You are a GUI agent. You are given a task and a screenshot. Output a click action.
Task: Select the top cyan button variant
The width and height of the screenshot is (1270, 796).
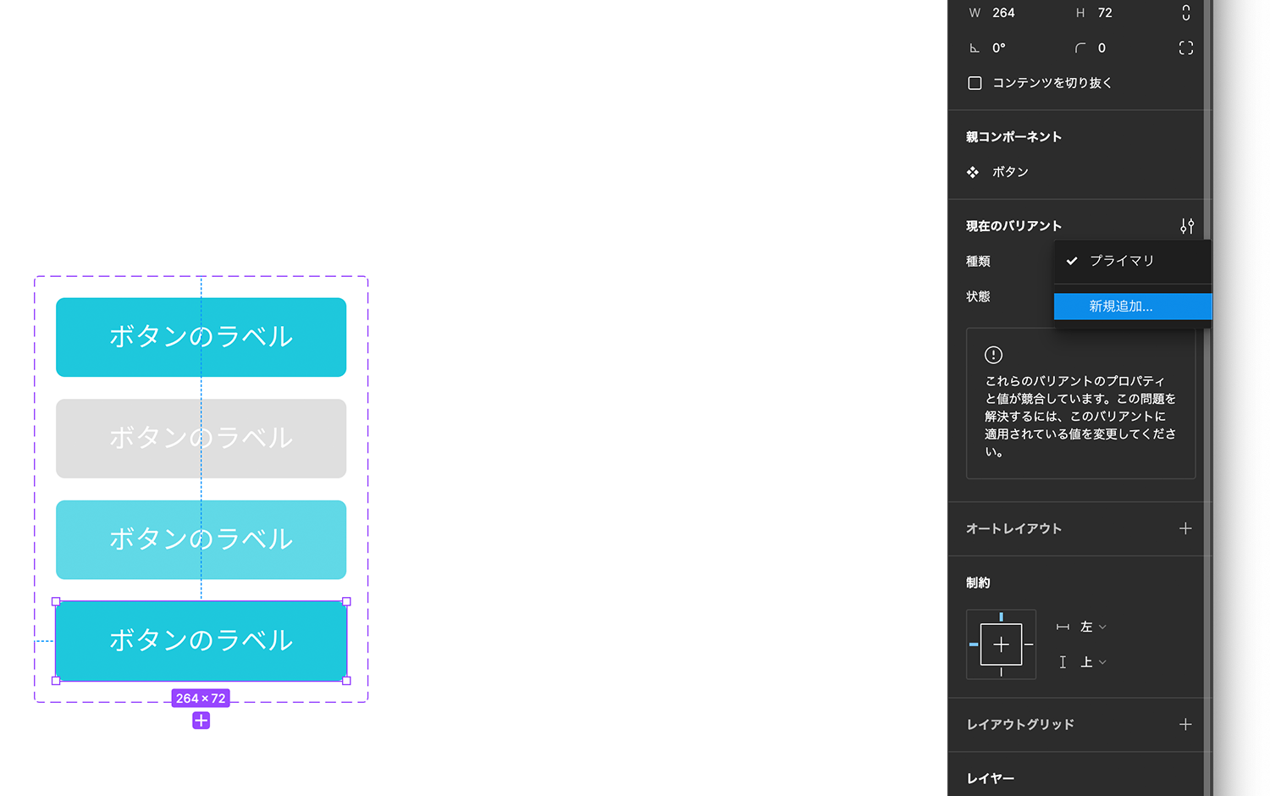click(x=201, y=337)
